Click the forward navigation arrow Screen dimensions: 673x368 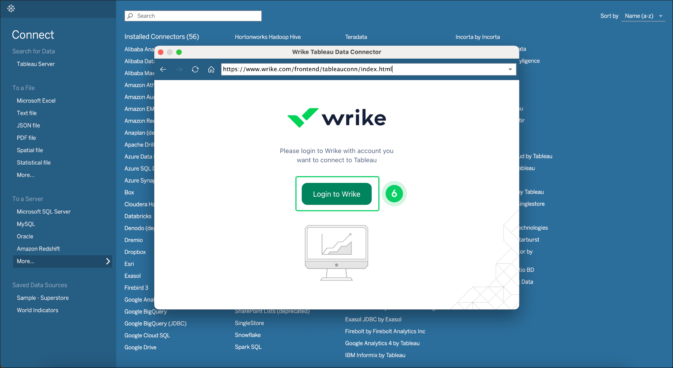click(x=179, y=69)
